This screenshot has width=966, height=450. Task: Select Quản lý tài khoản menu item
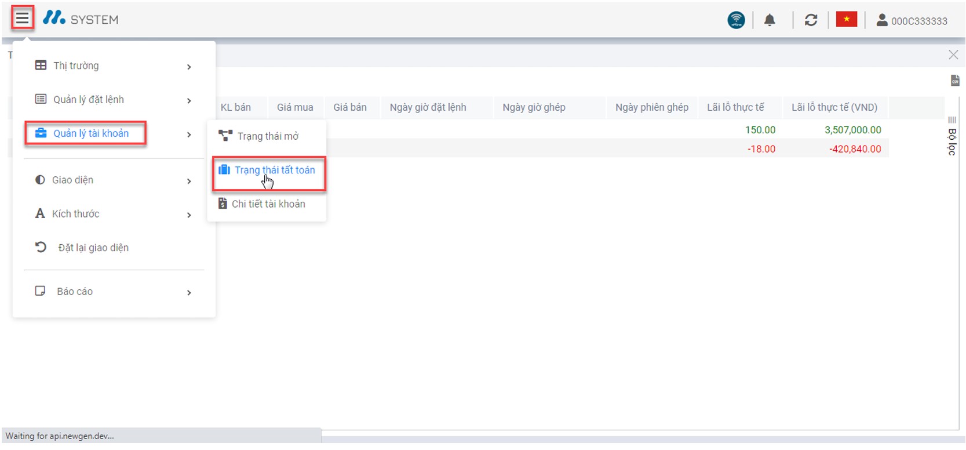pos(90,133)
